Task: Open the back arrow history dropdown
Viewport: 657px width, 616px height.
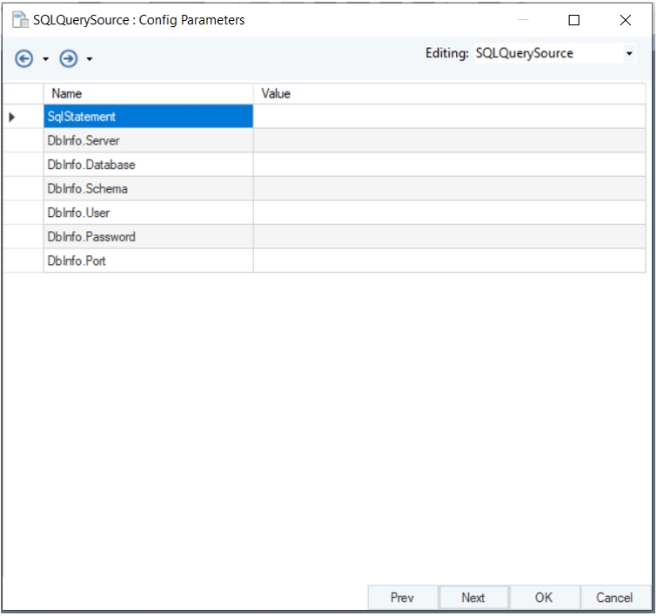Action: tap(45, 58)
